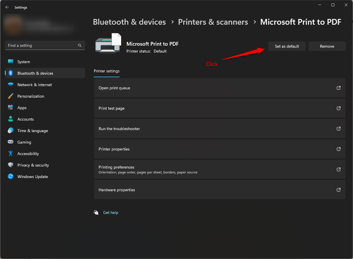The height and width of the screenshot is (259, 353).
Task: Click the Time & language globe icon
Action: point(11,131)
